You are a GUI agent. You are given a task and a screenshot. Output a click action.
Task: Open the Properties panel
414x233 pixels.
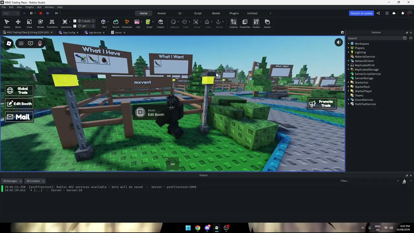click(x=245, y=24)
